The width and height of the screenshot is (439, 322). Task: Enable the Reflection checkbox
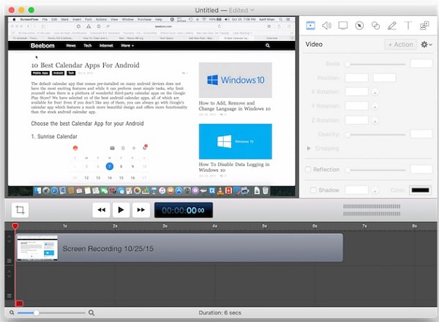pyautogui.click(x=308, y=169)
